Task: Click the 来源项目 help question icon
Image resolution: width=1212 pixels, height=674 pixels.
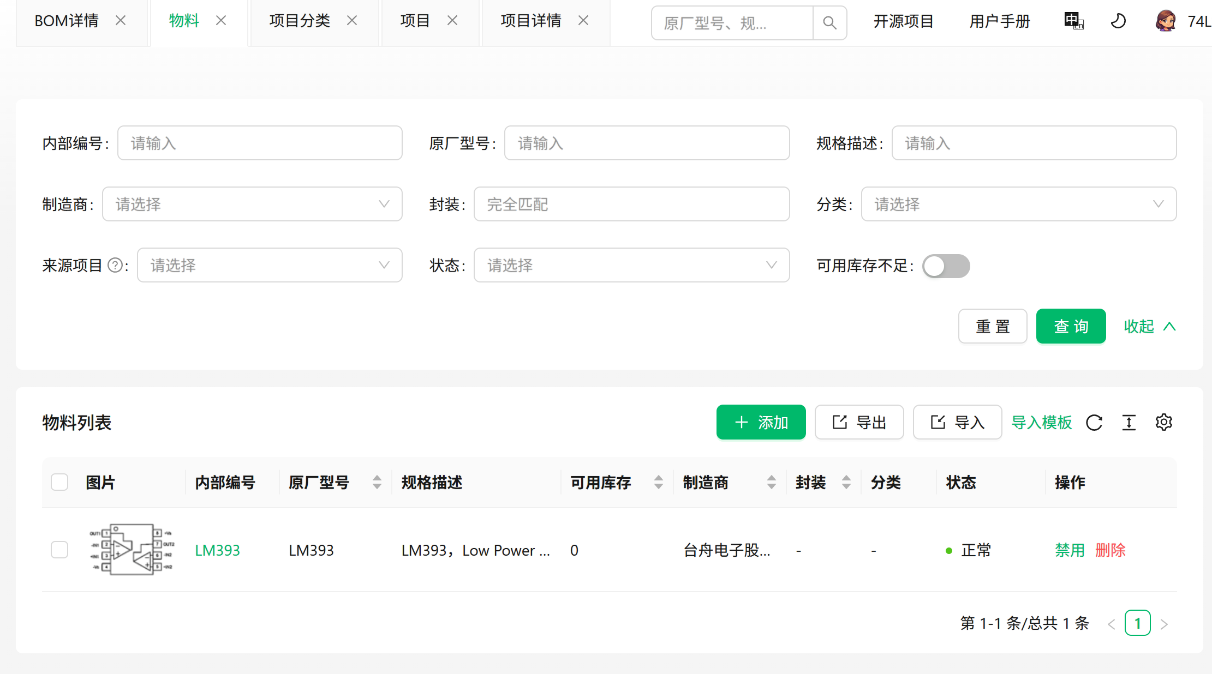Action: click(x=115, y=266)
